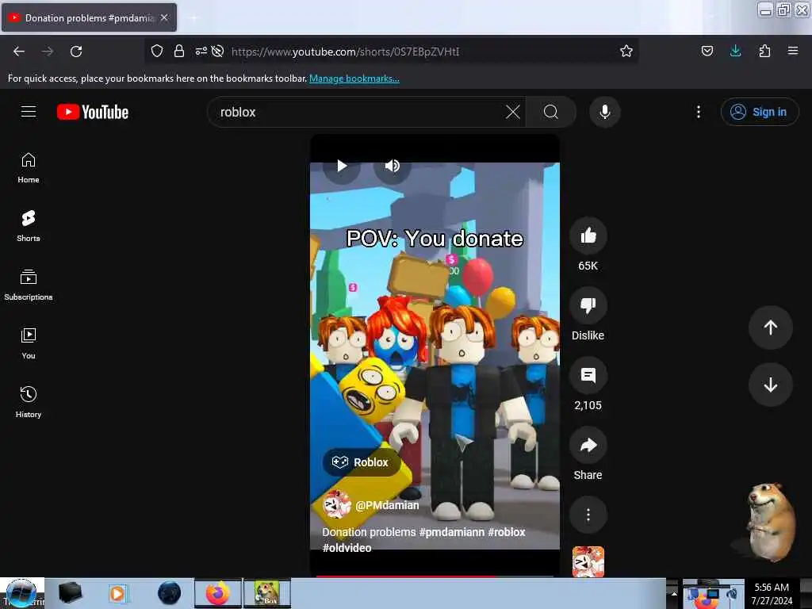Open Firefox application menu
Viewport: 812px width, 609px height.
[793, 51]
